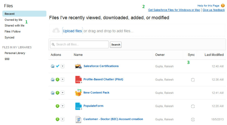Focus the Search all files input
This screenshot has width=227, height=125.
pyautogui.click(x=79, y=44)
